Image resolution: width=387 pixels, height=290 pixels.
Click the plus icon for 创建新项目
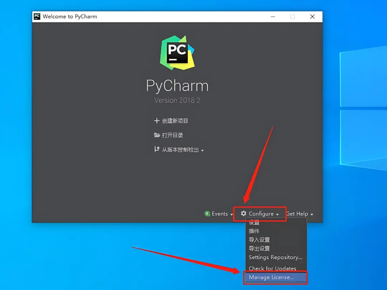point(157,121)
